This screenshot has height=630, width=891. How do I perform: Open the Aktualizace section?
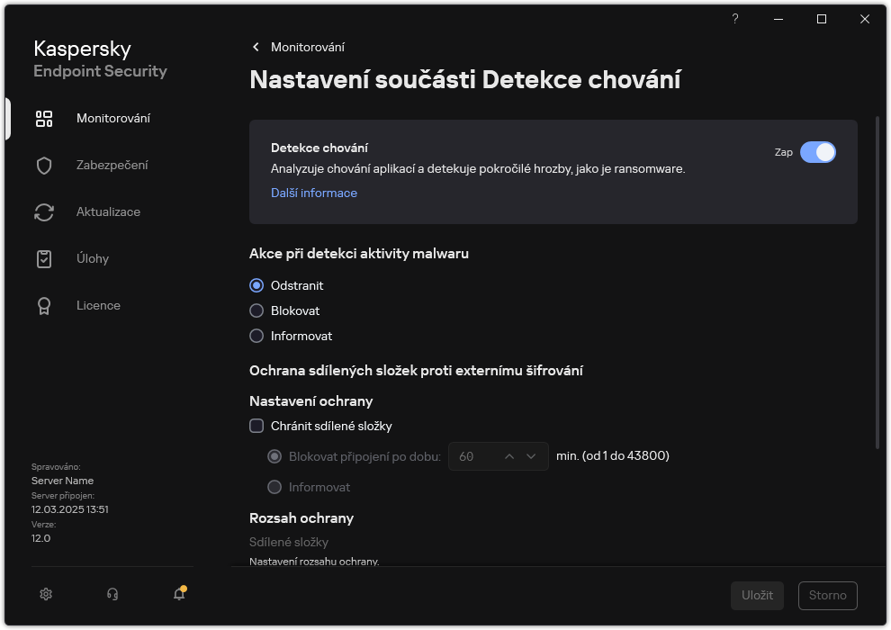[x=107, y=211]
